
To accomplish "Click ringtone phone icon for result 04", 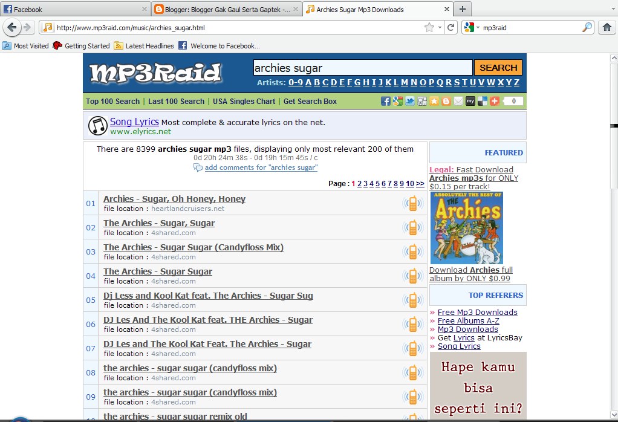I will pyautogui.click(x=412, y=276).
